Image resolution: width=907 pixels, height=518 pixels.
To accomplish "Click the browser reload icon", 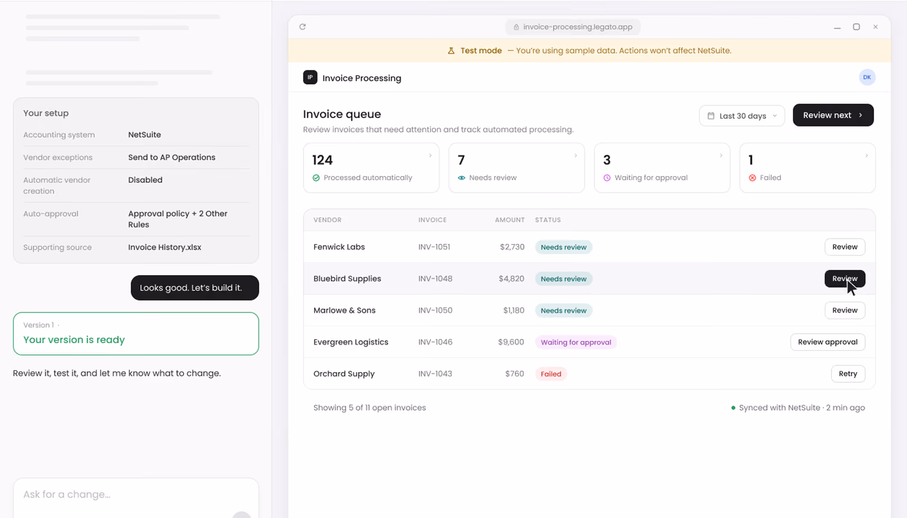I will [302, 27].
